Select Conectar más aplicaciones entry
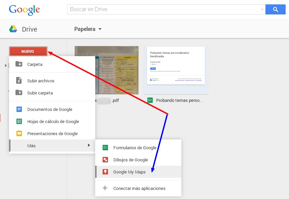The width and height of the screenshot is (289, 199). (138, 188)
